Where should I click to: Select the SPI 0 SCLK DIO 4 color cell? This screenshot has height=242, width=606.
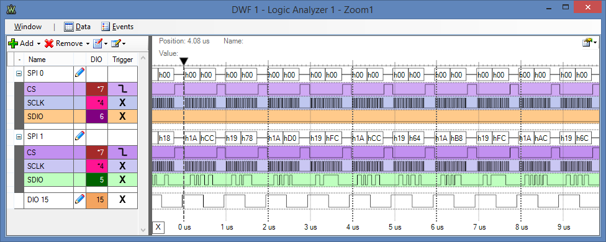[x=97, y=102]
